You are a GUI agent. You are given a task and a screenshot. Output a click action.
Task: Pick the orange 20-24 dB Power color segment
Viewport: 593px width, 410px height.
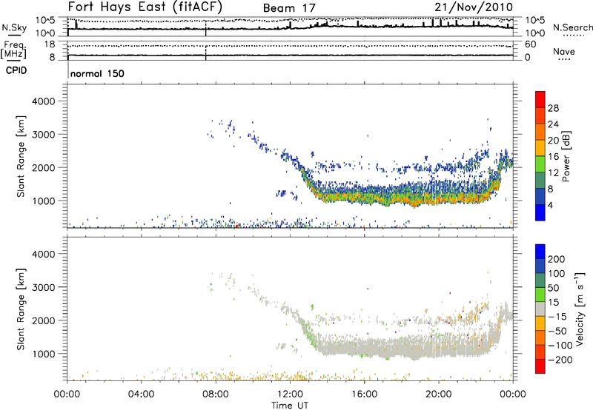(540, 132)
